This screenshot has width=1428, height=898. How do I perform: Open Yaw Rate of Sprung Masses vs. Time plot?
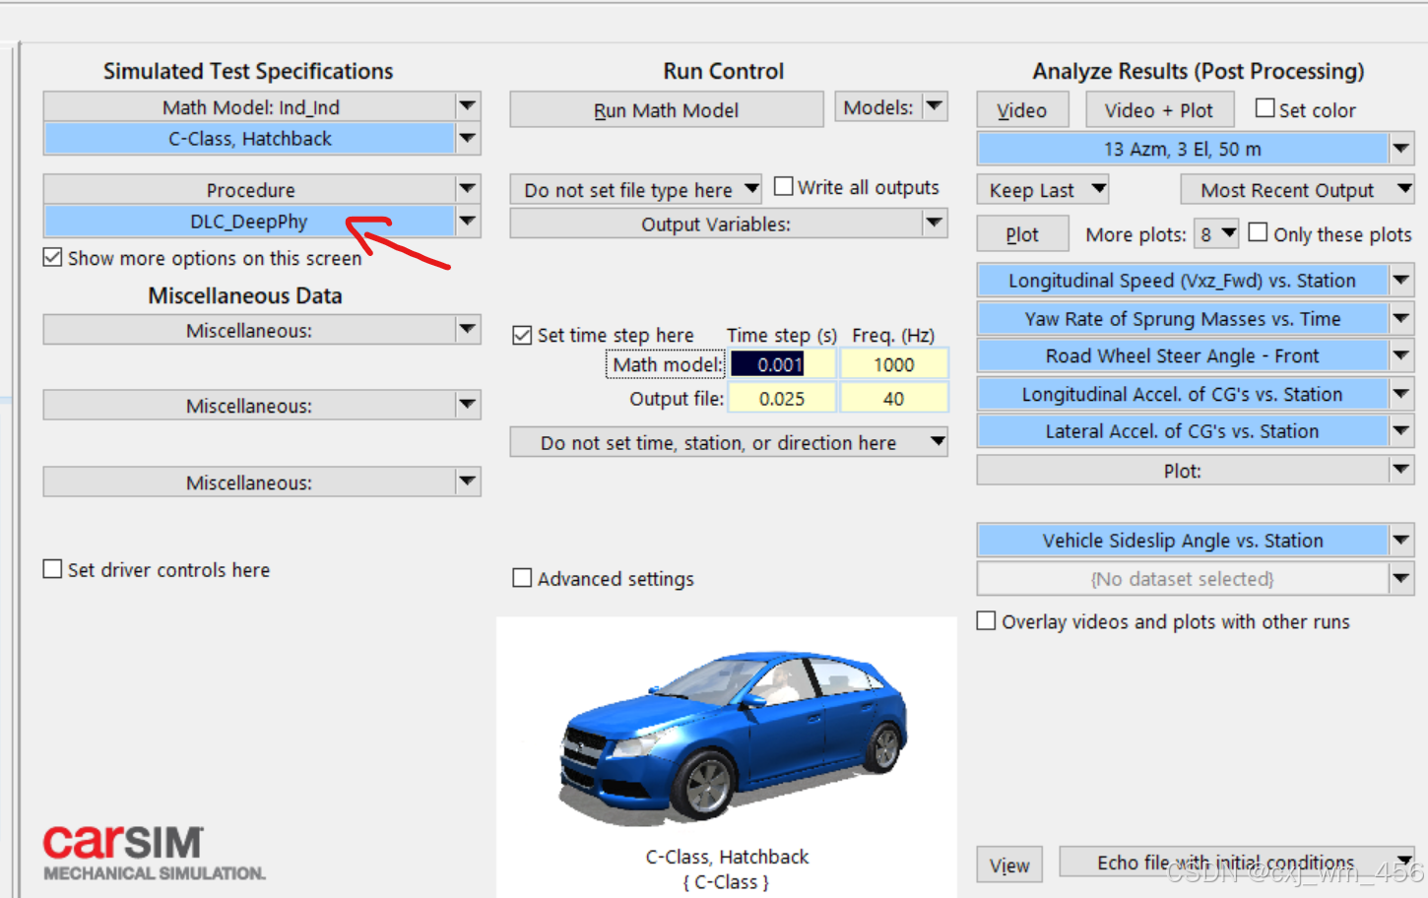pos(1182,318)
